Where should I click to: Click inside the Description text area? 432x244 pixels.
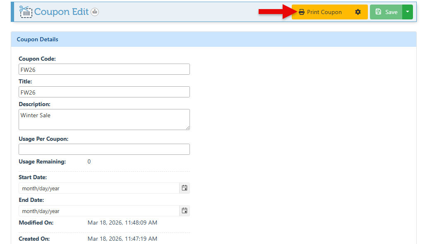pyautogui.click(x=104, y=119)
